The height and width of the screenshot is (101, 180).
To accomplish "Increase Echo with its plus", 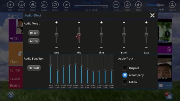I will [124, 22].
